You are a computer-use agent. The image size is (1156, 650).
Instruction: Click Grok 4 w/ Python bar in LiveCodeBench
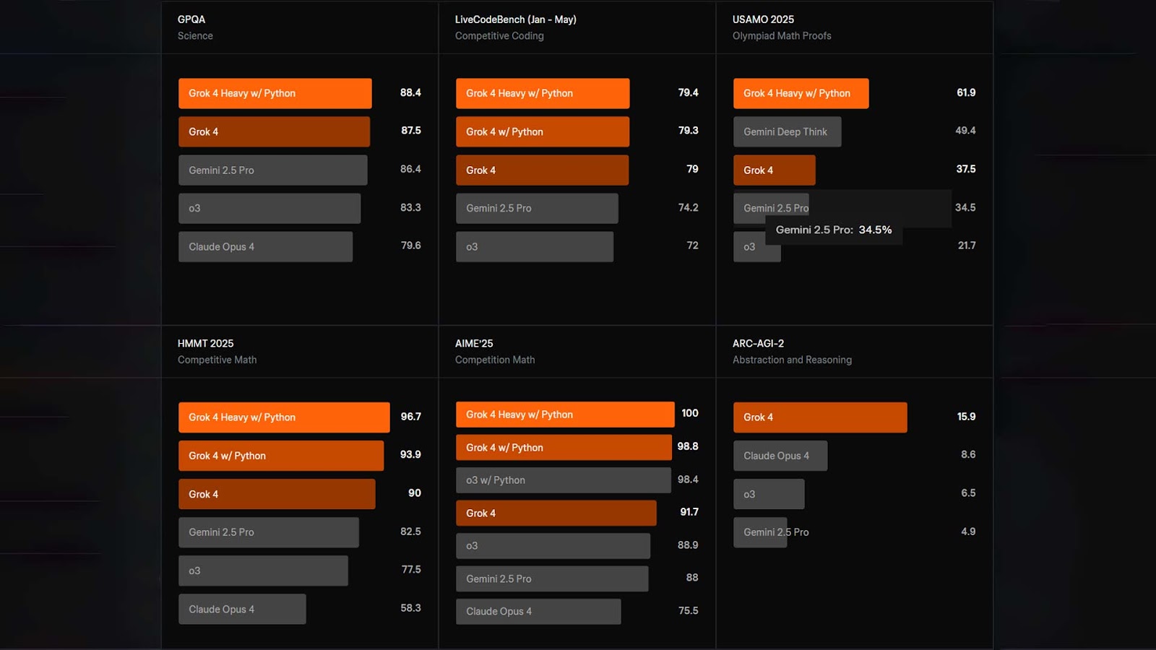coord(543,131)
